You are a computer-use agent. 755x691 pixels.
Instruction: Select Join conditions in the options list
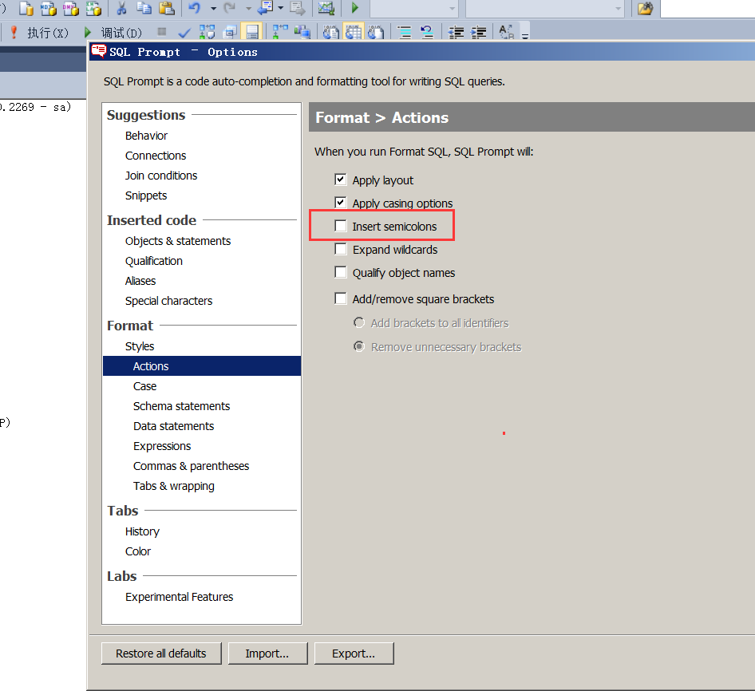161,176
